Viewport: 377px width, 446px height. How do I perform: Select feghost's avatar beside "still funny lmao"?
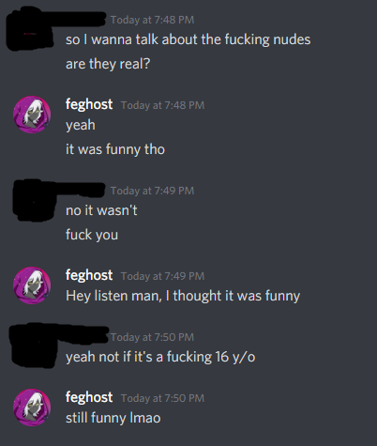point(32,408)
